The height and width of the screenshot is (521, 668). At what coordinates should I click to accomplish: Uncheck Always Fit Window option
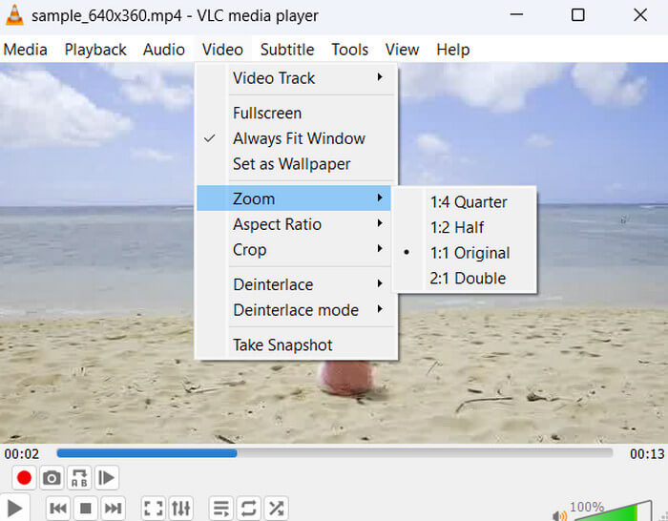coord(298,138)
